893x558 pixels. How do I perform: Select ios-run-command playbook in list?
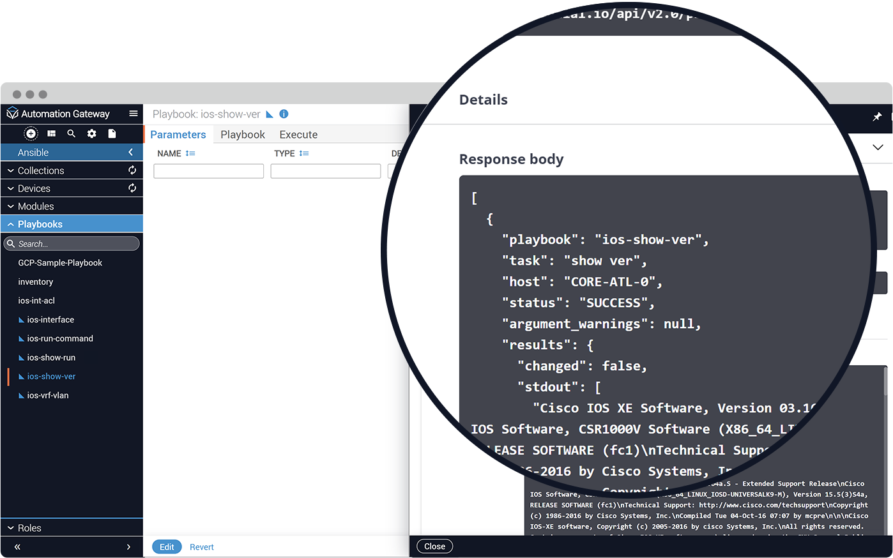coord(60,338)
